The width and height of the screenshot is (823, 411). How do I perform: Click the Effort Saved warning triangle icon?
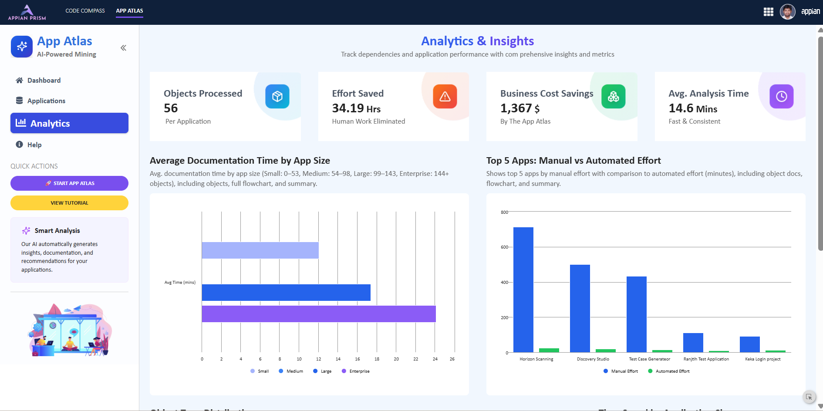445,96
